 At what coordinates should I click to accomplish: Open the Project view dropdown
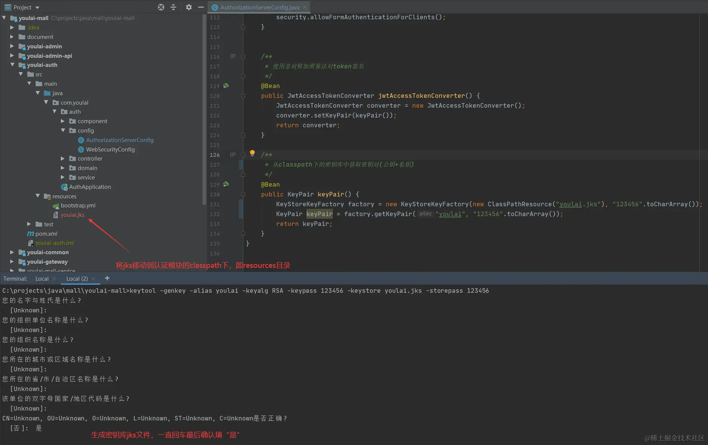click(37, 8)
